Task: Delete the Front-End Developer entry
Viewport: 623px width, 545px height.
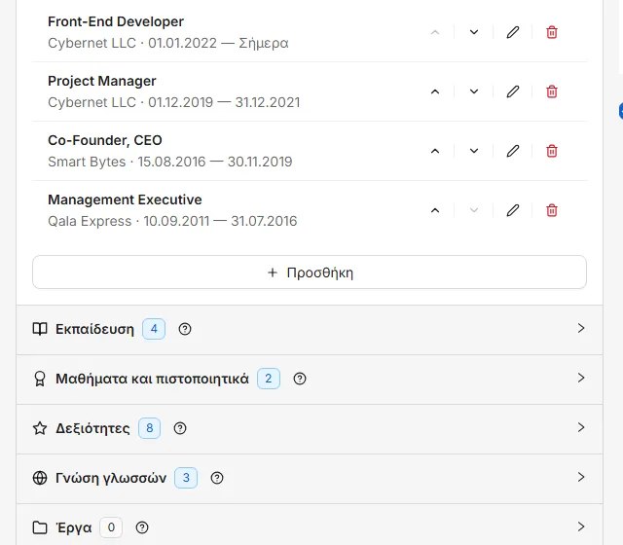Action: tap(552, 32)
